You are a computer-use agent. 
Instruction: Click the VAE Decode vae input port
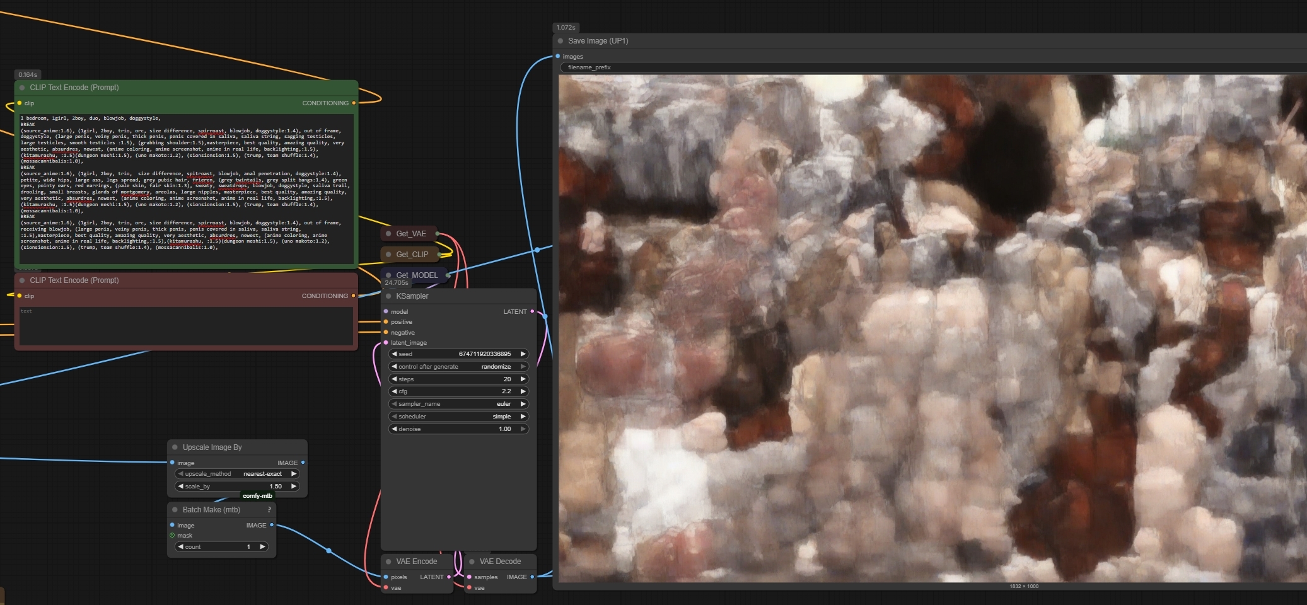[x=469, y=587]
